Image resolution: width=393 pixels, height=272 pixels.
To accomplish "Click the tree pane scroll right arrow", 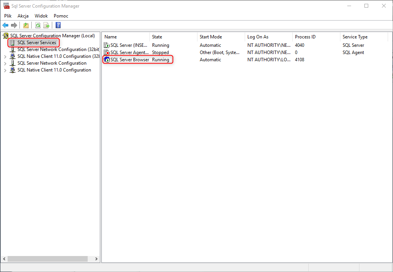I will click(96, 259).
